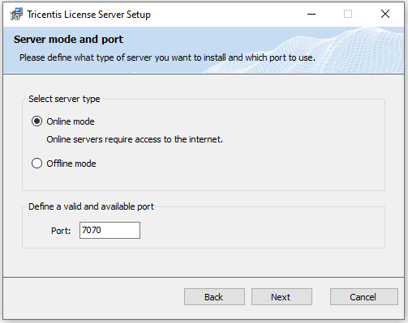Click into the Port input field

pos(110,230)
